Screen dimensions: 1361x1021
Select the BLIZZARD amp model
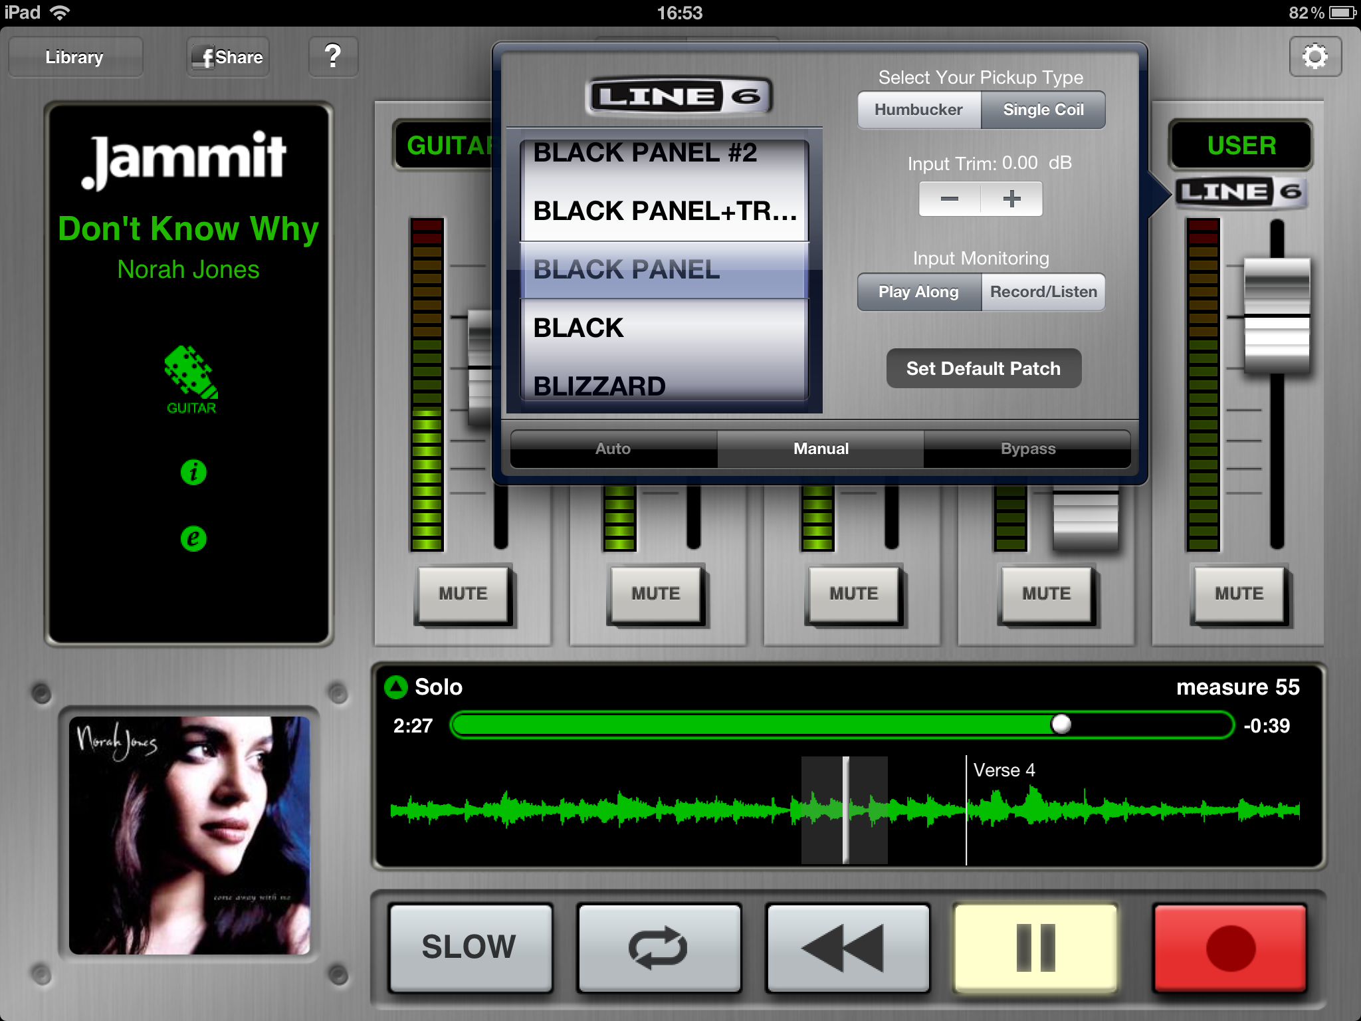(x=665, y=384)
